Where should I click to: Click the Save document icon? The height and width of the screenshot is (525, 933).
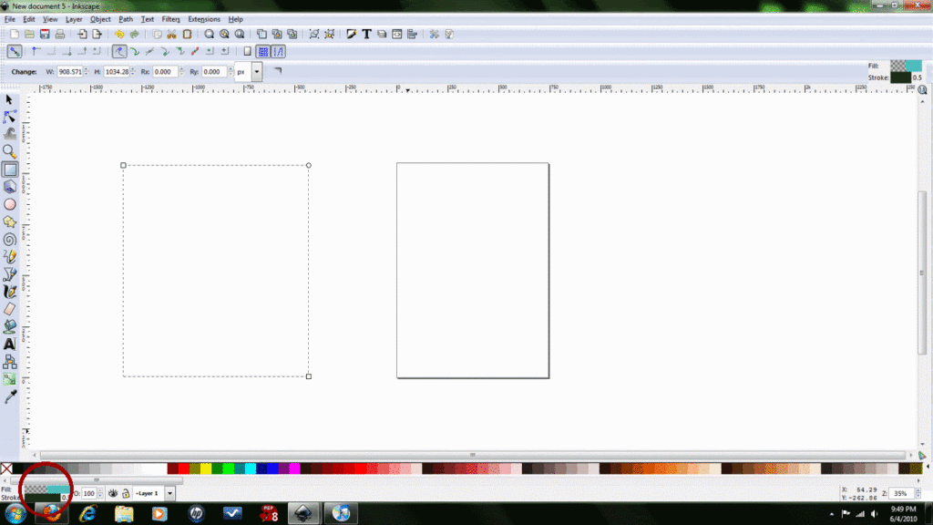[45, 35]
